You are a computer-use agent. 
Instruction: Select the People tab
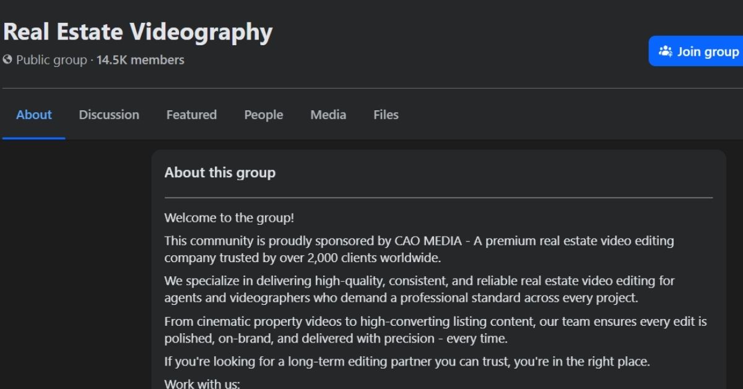(263, 115)
